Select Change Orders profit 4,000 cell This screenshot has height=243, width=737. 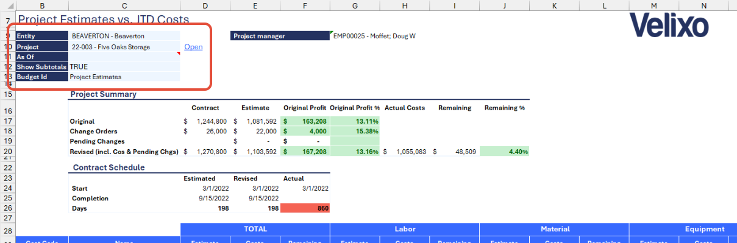[x=305, y=131]
